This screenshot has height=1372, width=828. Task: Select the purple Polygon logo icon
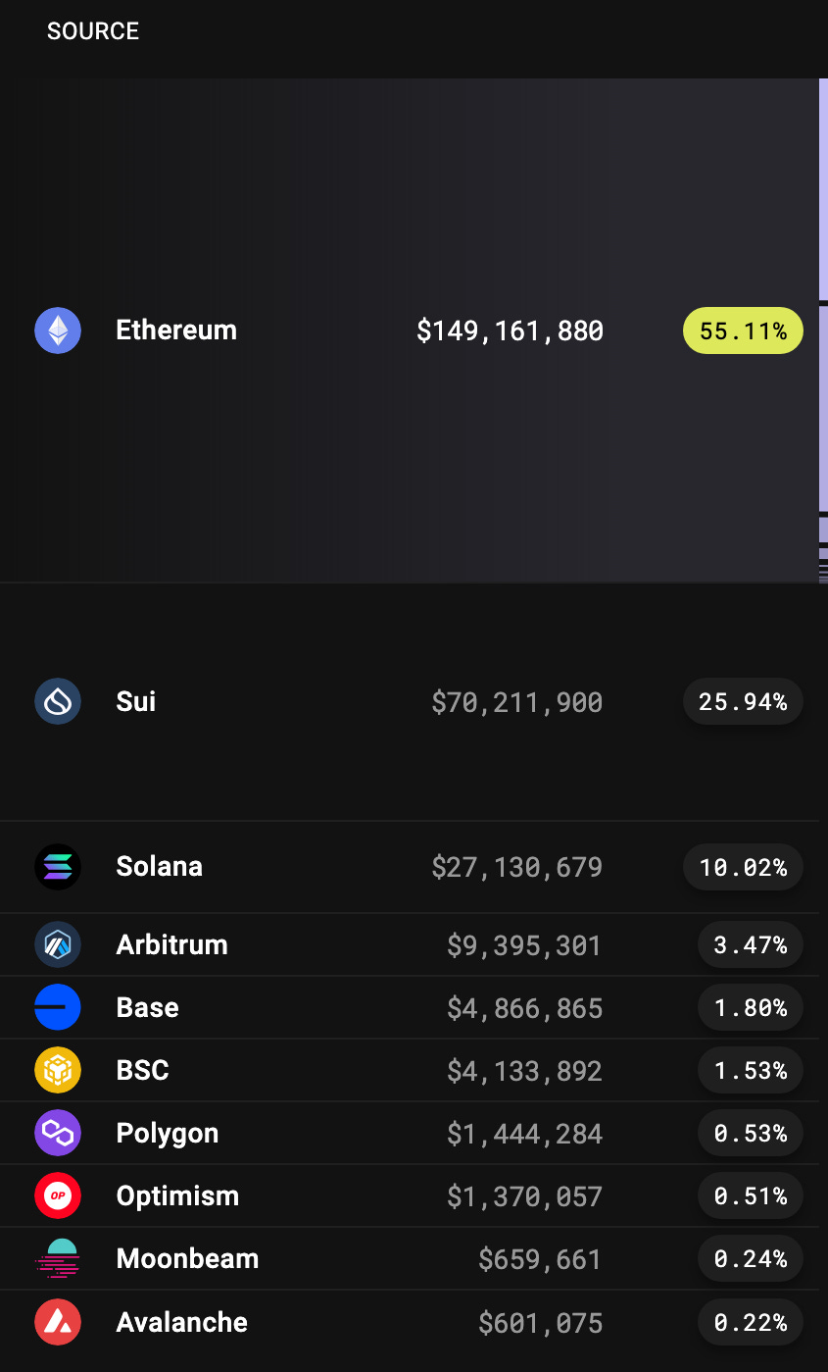click(58, 1133)
